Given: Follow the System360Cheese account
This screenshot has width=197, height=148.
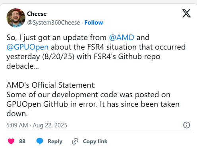Looking at the screenshot, I should [94, 23].
